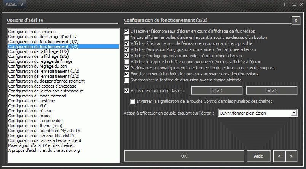
Task: Toggle Afficher le nom de l'émission checkbox
Action: (x=127, y=43)
